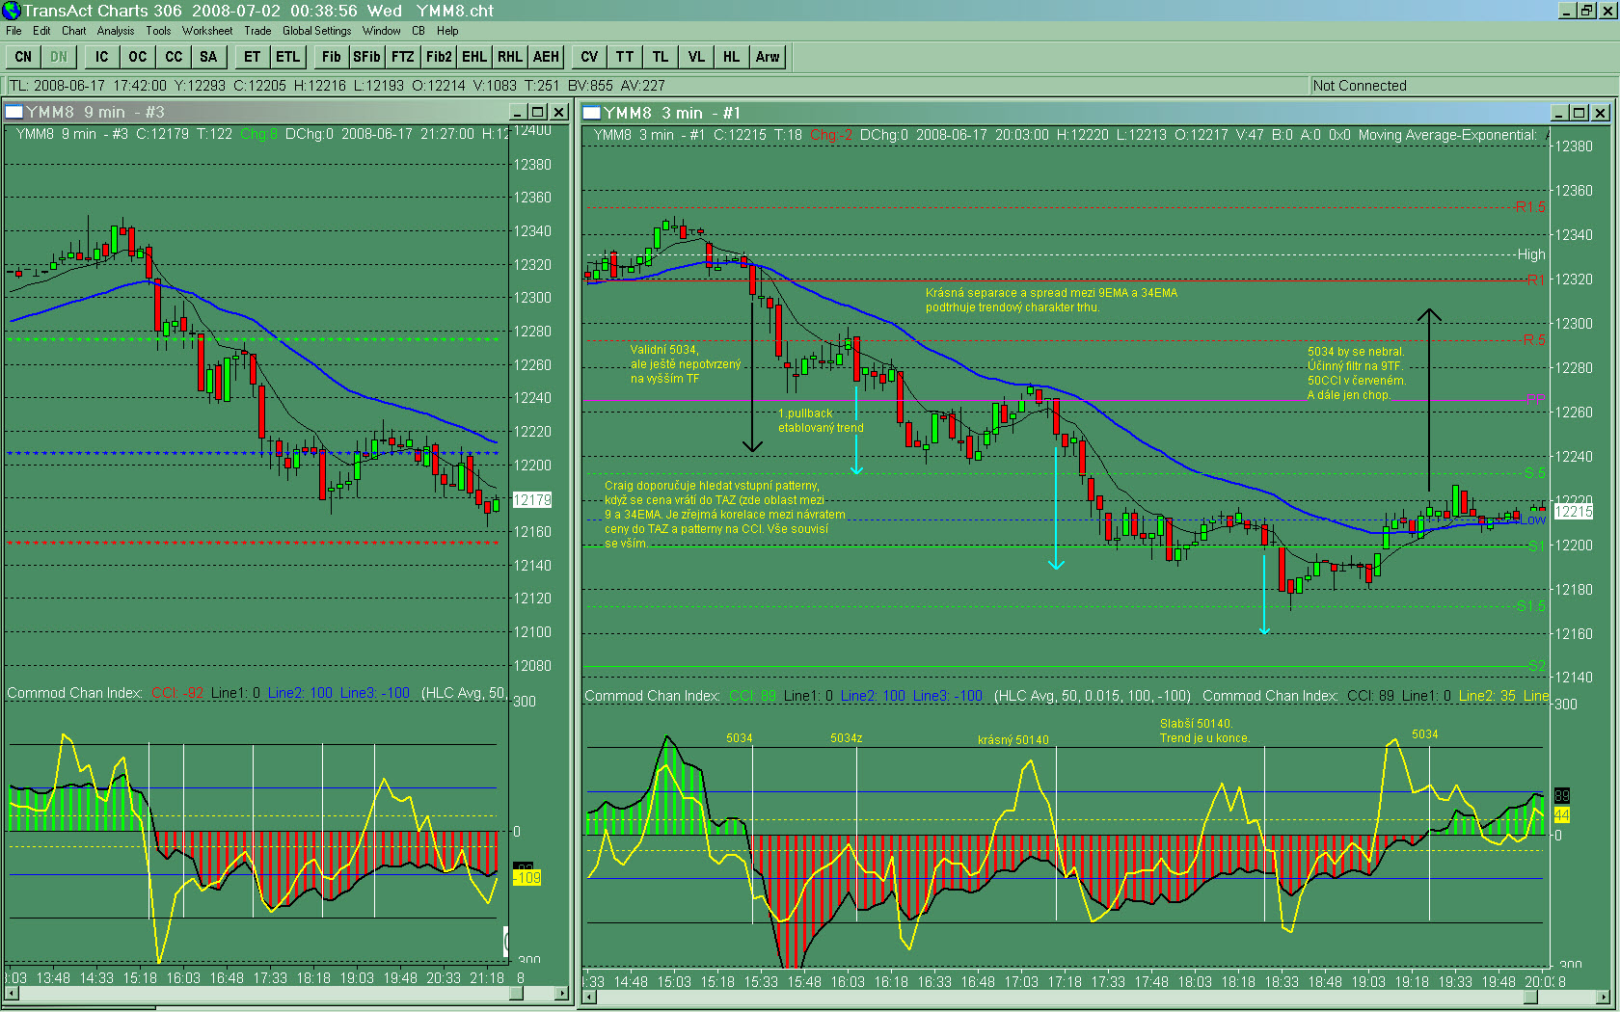Click the 'High' level label in 3 min chart

pos(1531,254)
